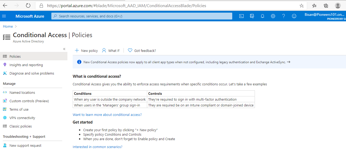Click the info icon in the banner

pos(79,62)
